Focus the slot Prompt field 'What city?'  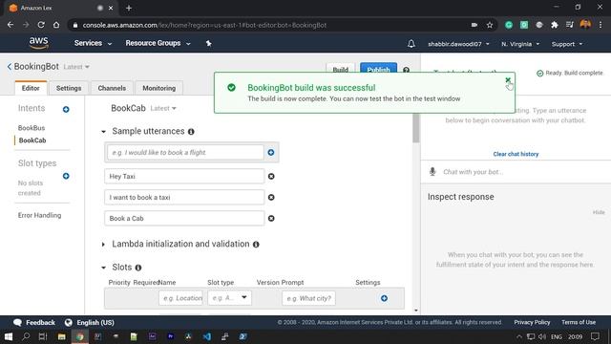308,298
